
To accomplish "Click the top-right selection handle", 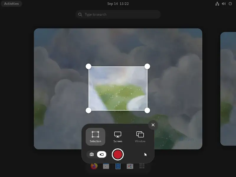I will (147, 66).
